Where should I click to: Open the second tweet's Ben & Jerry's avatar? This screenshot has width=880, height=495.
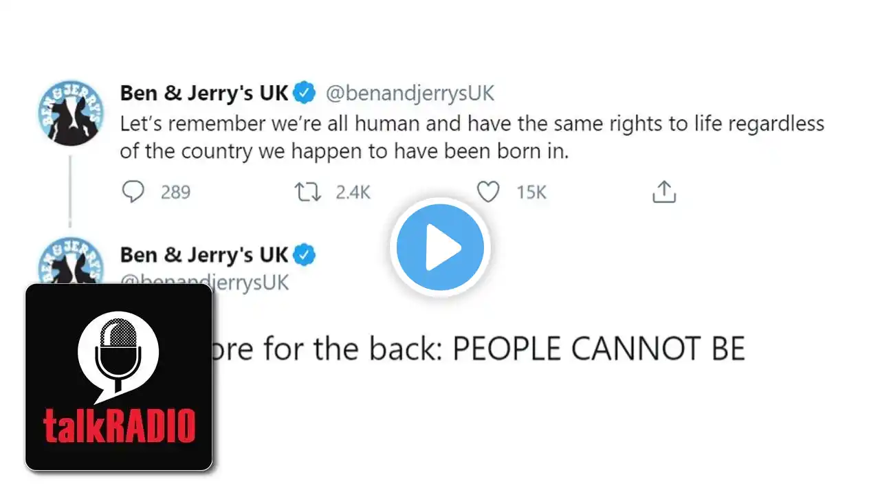[x=70, y=259]
